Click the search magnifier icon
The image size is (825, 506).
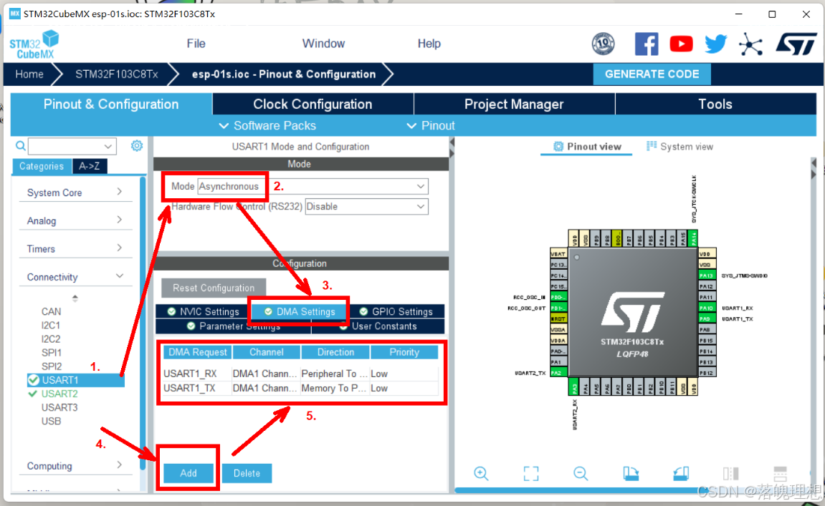21,145
